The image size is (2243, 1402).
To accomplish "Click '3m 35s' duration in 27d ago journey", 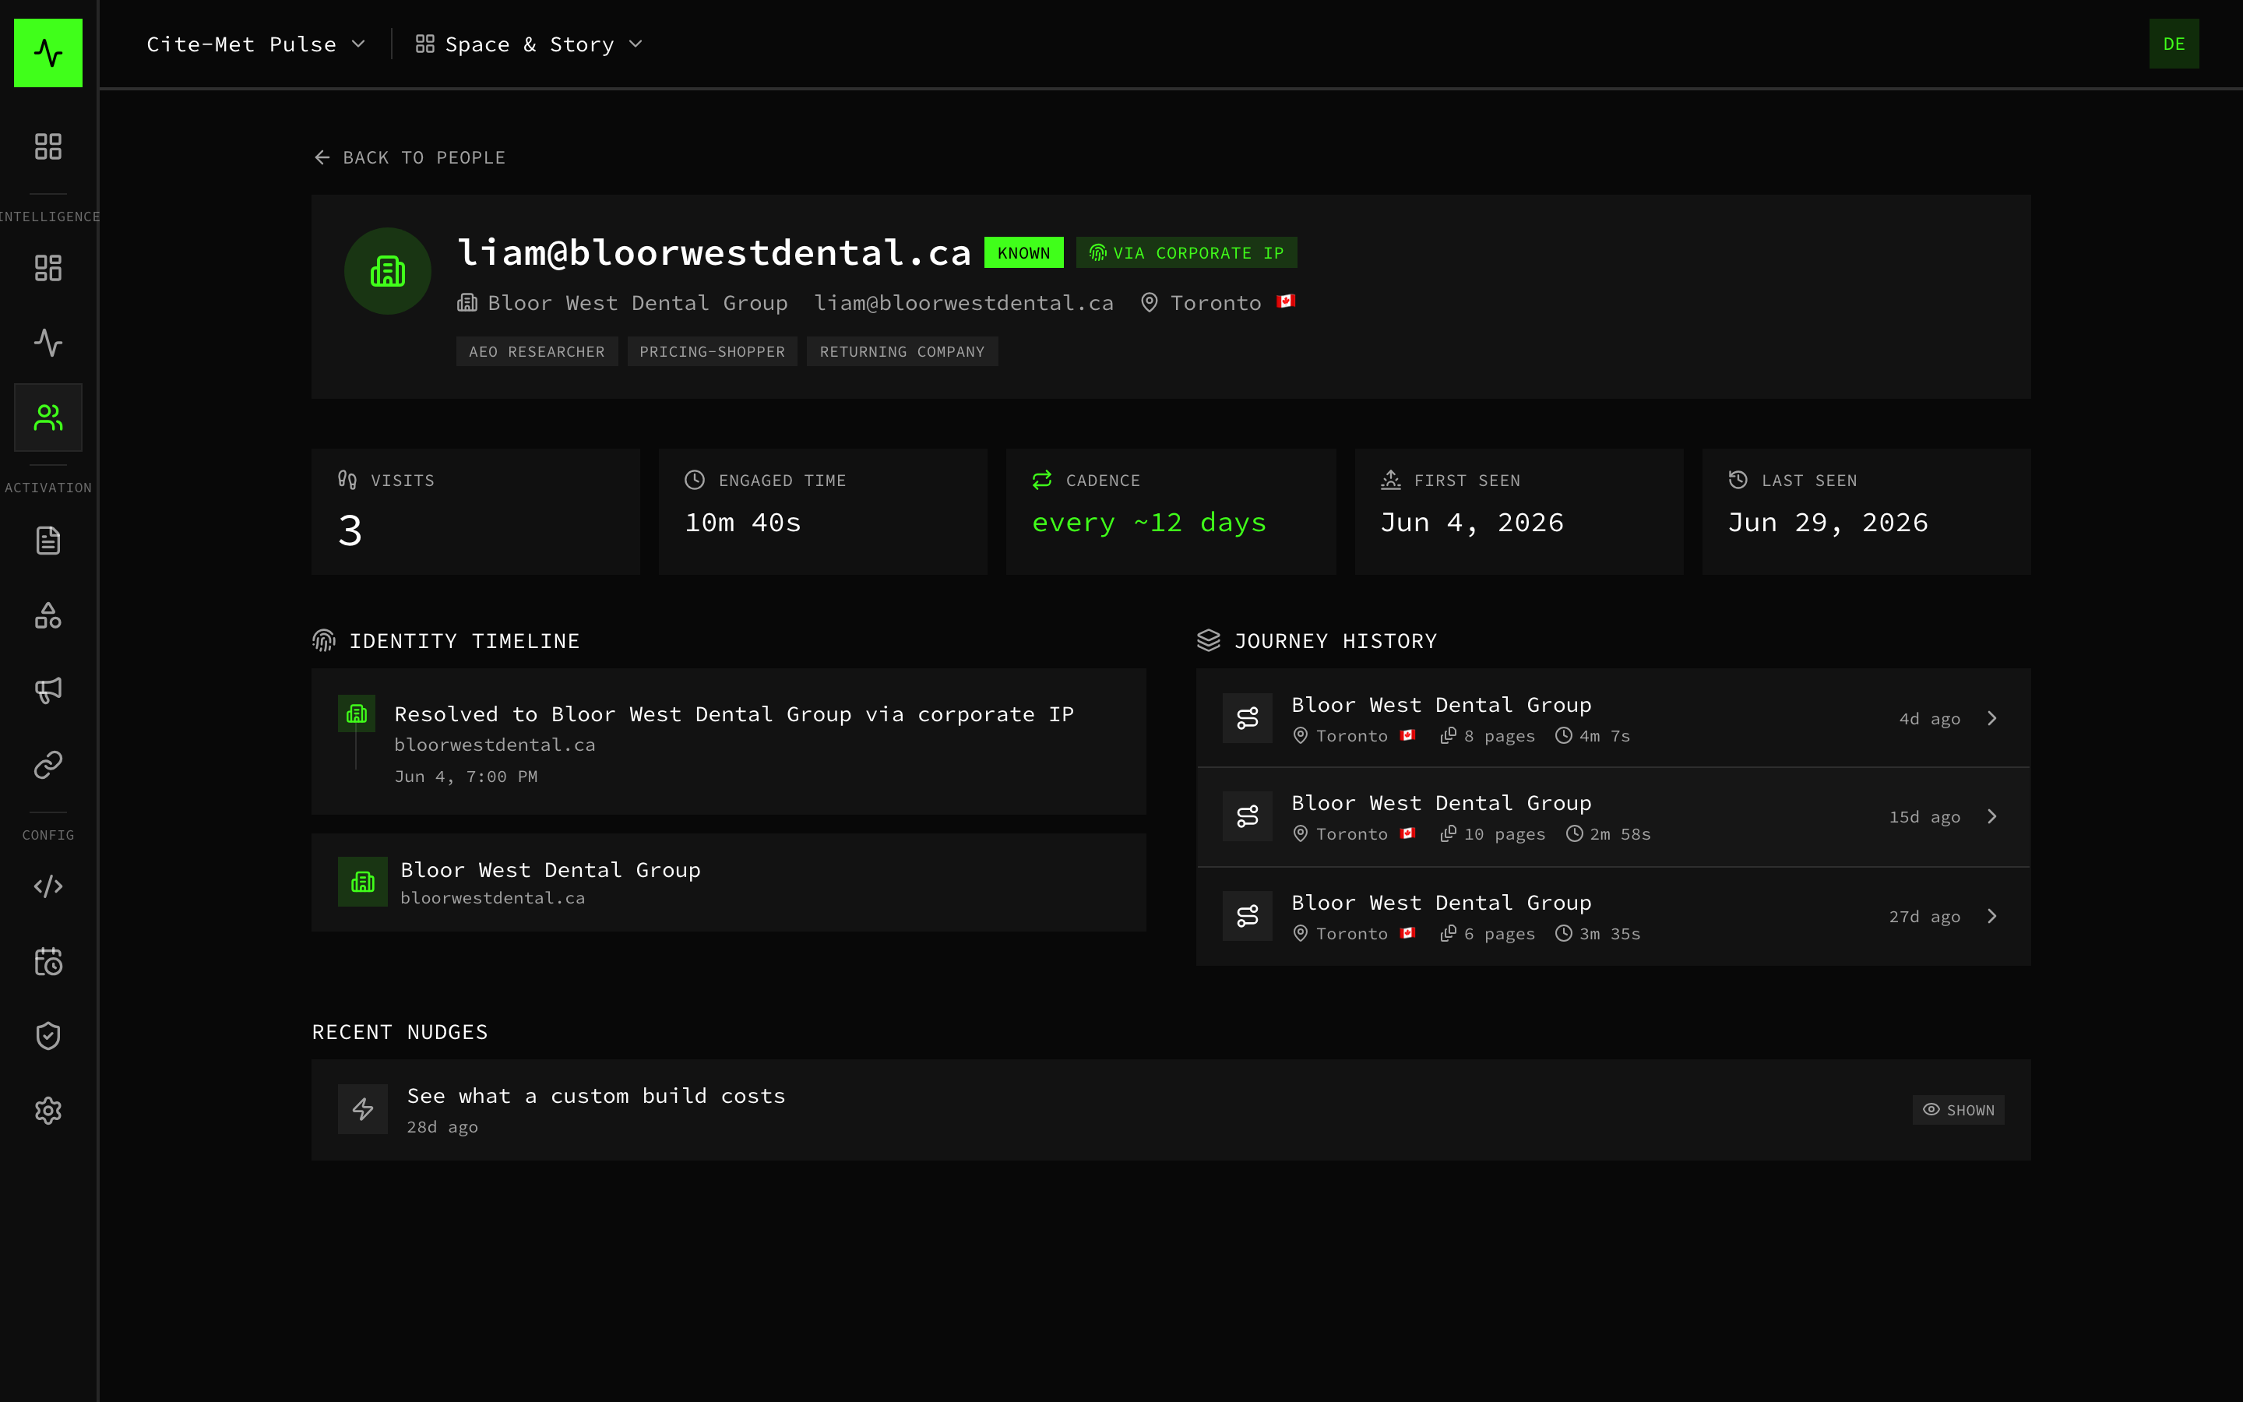I will (x=1610, y=934).
